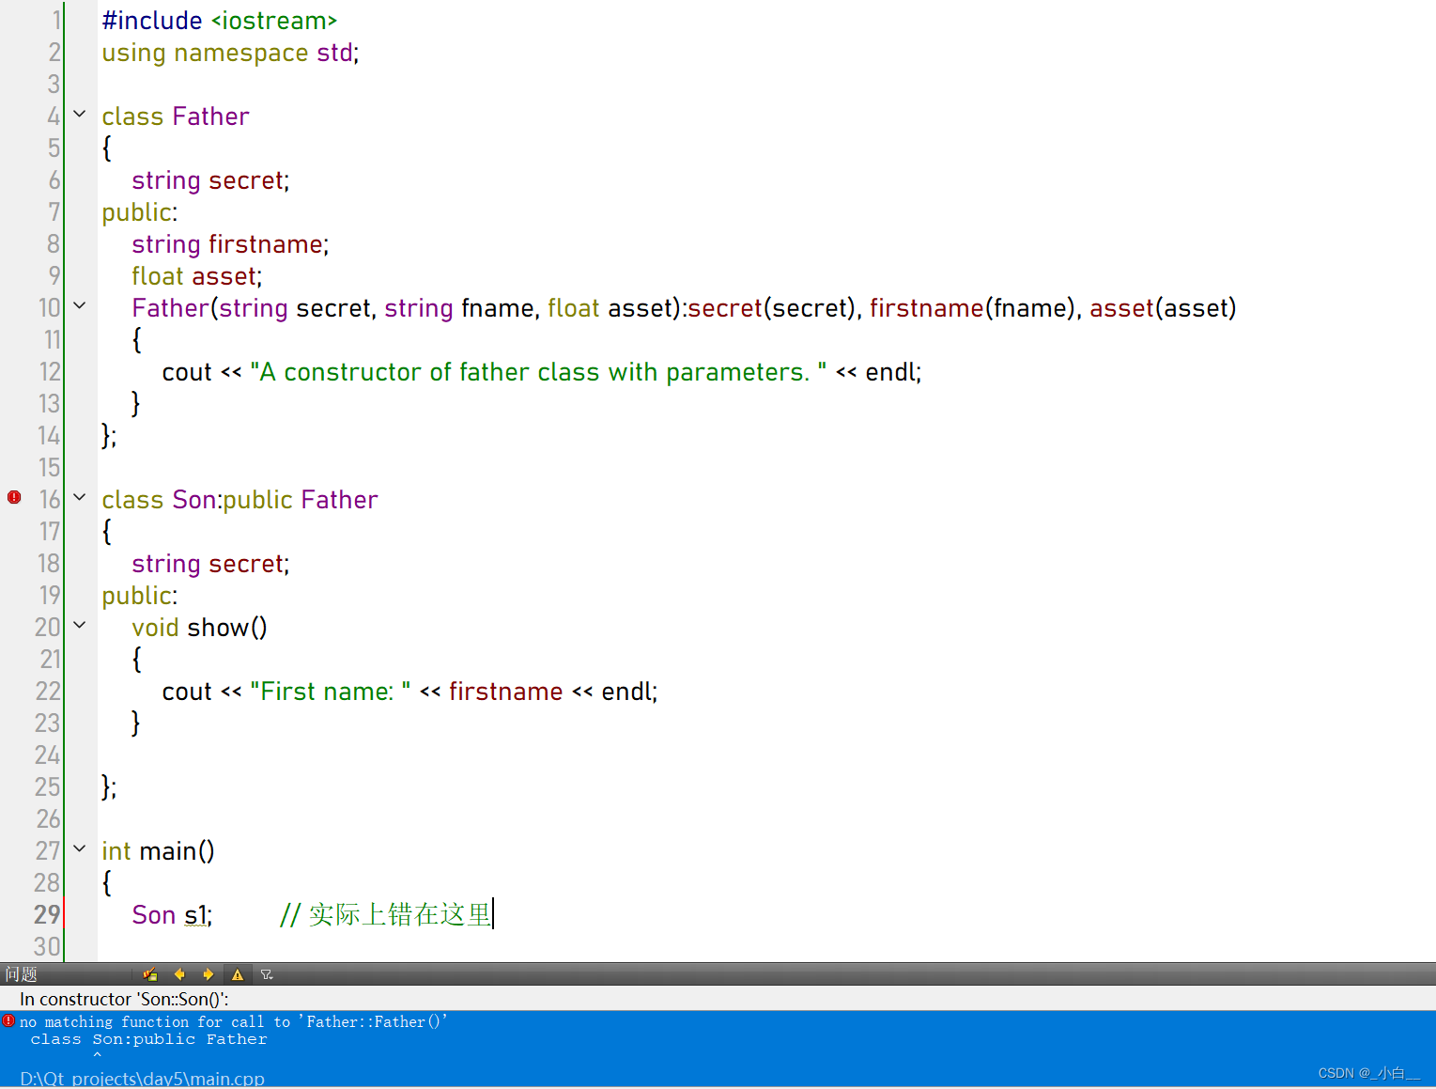
Task: Collapse the Father constructor fold at line 10
Action: coord(80,305)
